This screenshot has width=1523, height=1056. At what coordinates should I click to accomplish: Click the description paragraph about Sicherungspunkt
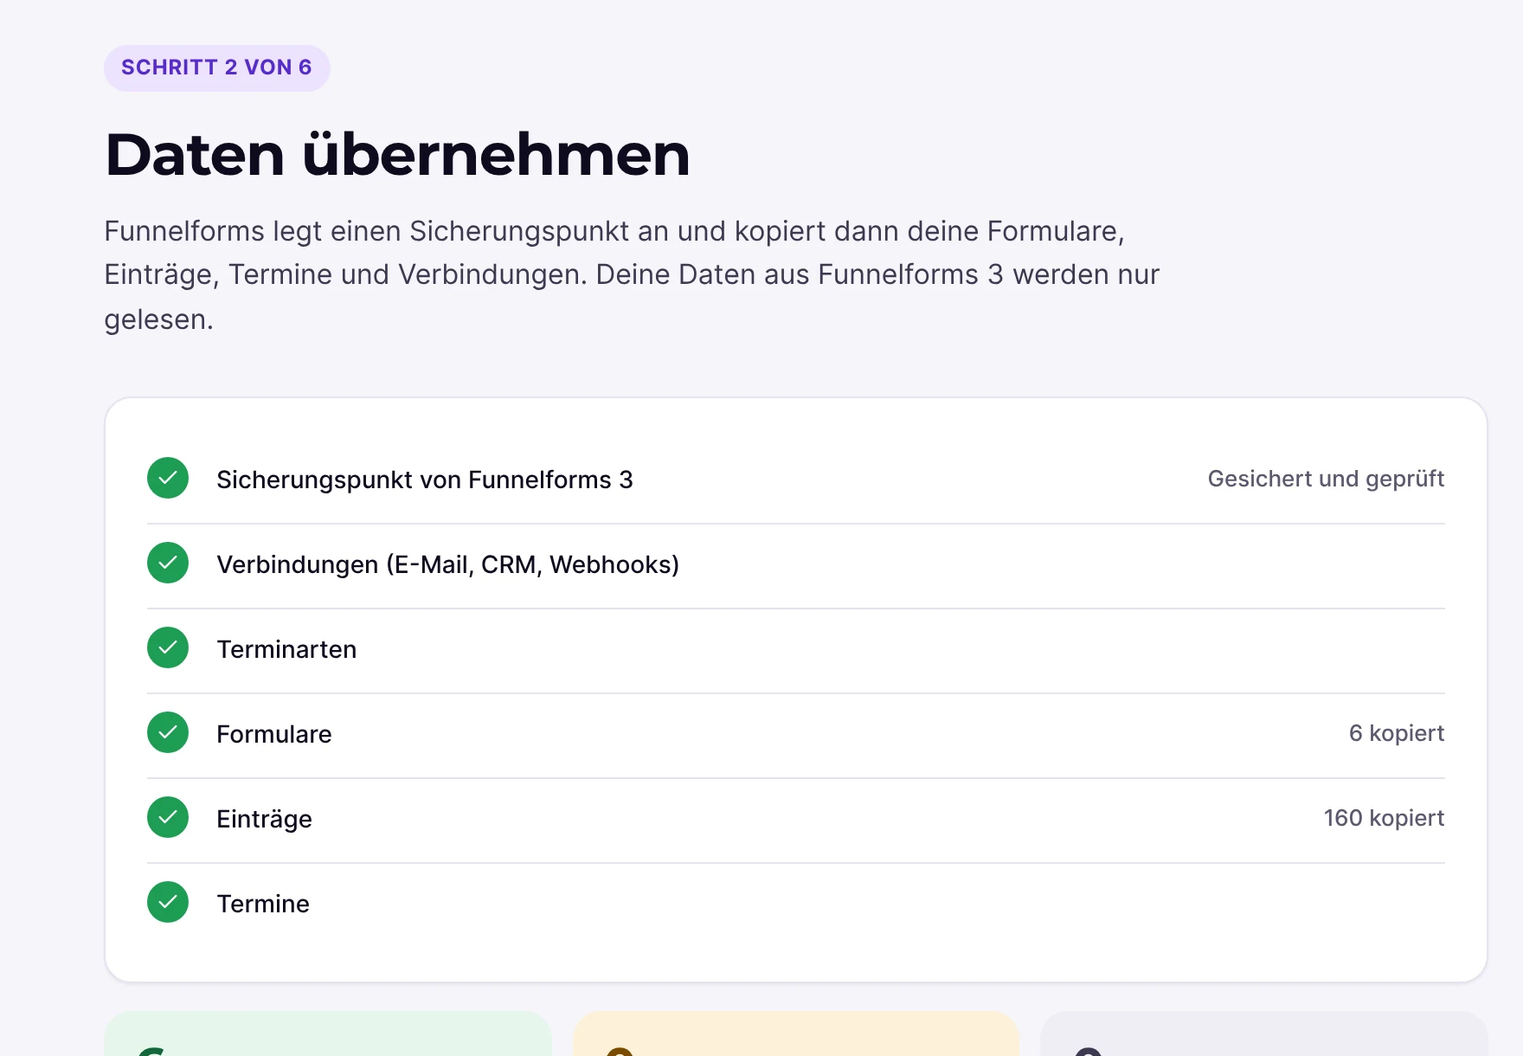point(632,275)
